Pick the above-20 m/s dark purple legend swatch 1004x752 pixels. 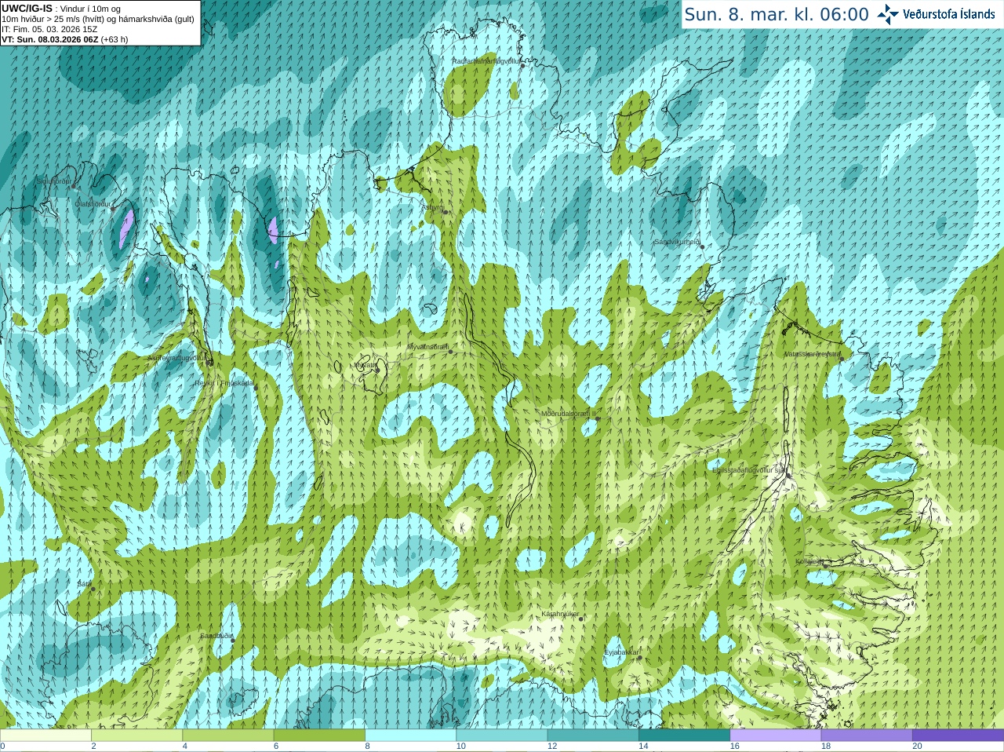[x=958, y=736]
